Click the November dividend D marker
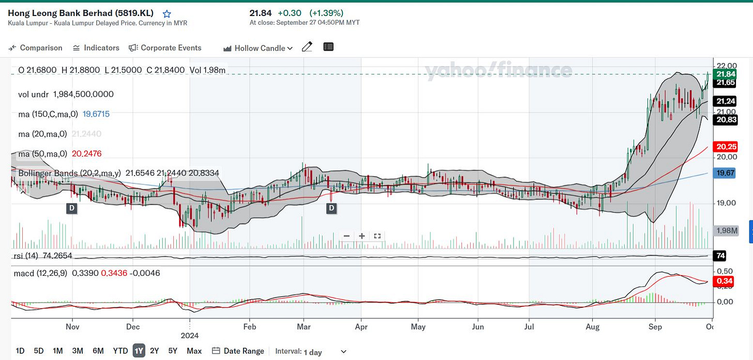753x360 pixels. click(71, 208)
